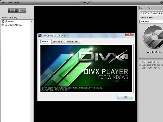The height and width of the screenshot is (122, 163).
Task: Open the File menu
Action: (x=3, y=2)
